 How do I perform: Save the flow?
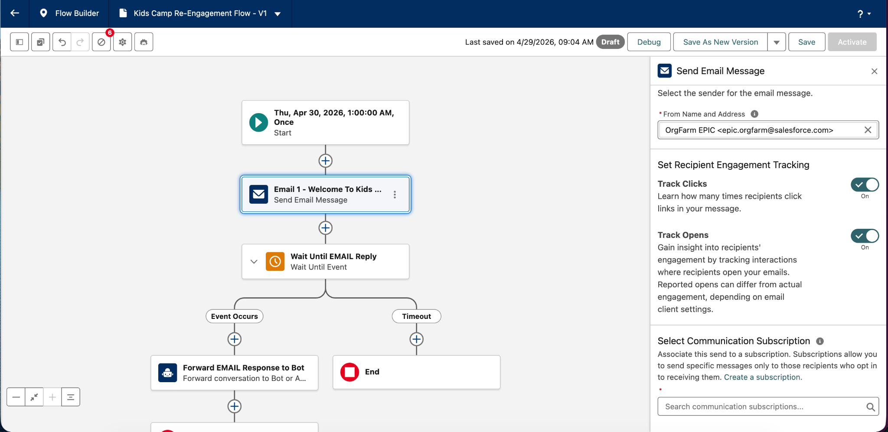point(807,42)
